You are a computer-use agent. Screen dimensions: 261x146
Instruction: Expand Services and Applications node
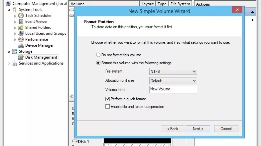9,64
